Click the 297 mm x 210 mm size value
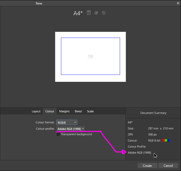This screenshot has width=181, height=171. (161, 128)
